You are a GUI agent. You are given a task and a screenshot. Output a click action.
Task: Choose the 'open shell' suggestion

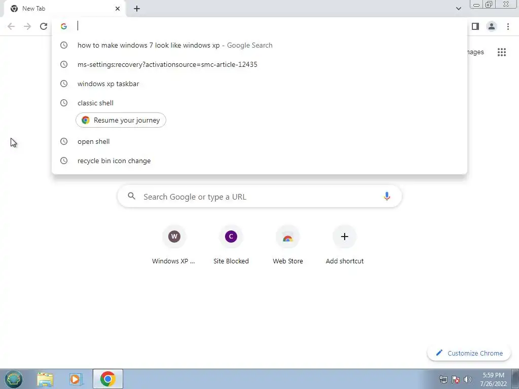259,142
